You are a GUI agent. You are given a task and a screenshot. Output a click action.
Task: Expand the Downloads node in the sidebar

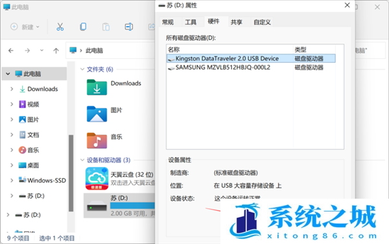pyautogui.click(x=12, y=89)
